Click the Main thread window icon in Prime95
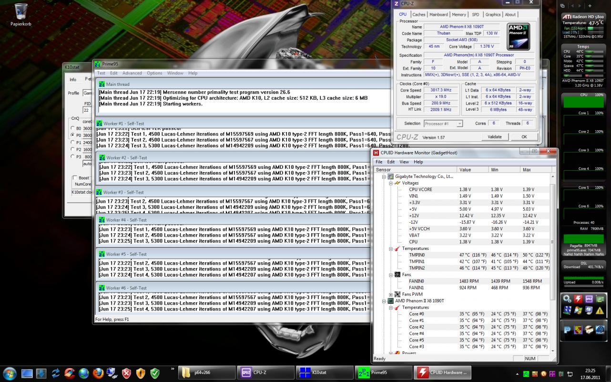611x382 pixels. tap(102, 84)
